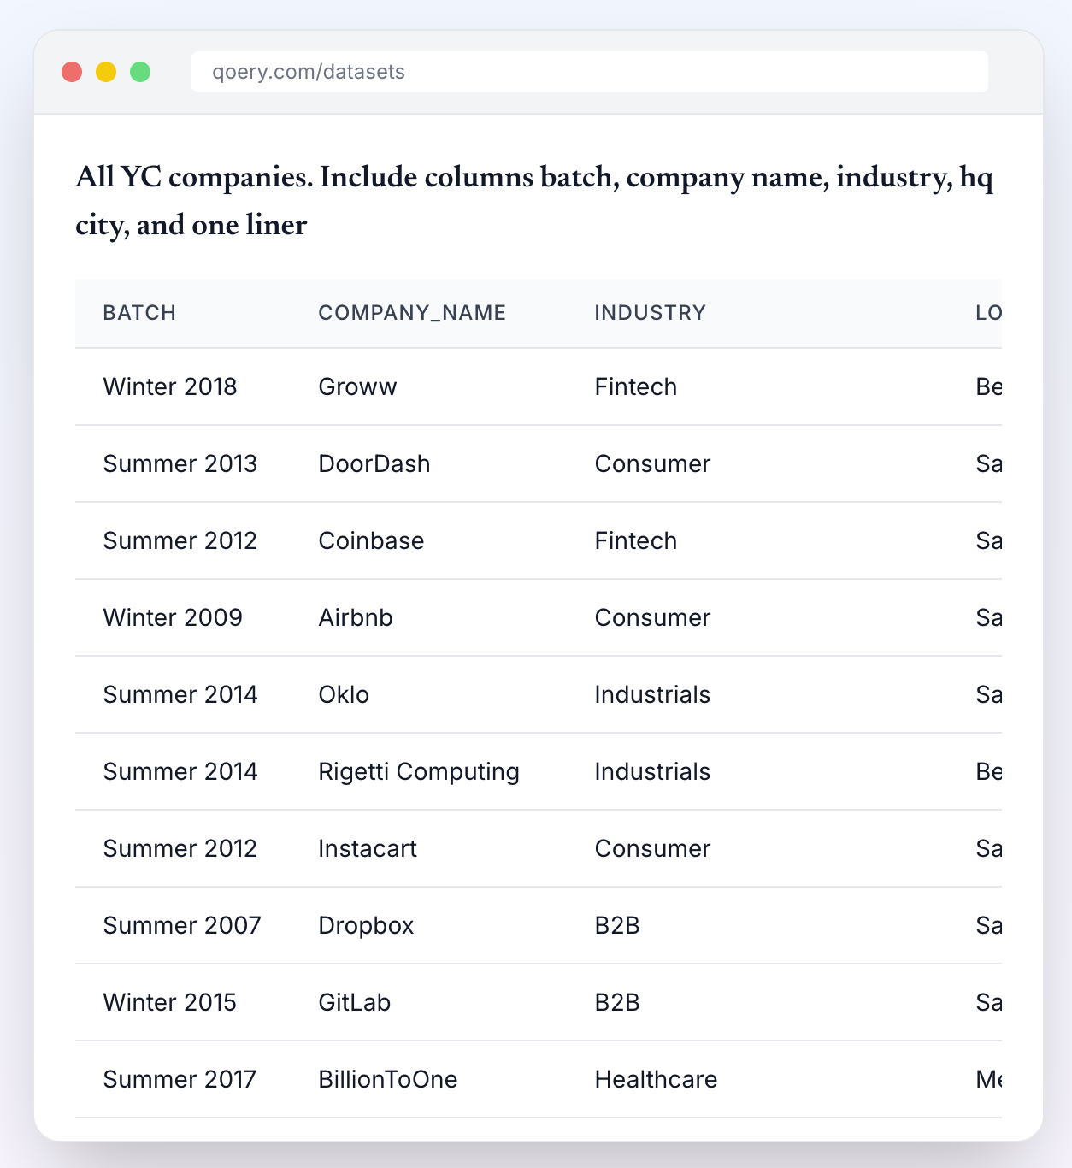Click the Instacart company name

point(367,848)
